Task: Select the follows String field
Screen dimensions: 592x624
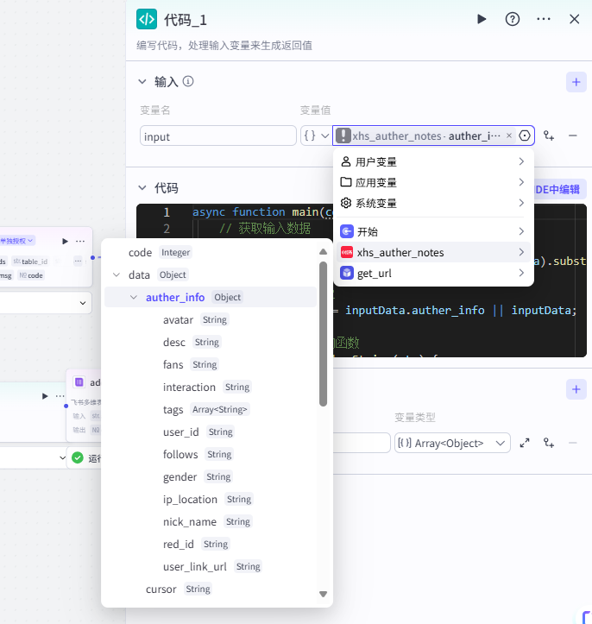Action: (210, 454)
